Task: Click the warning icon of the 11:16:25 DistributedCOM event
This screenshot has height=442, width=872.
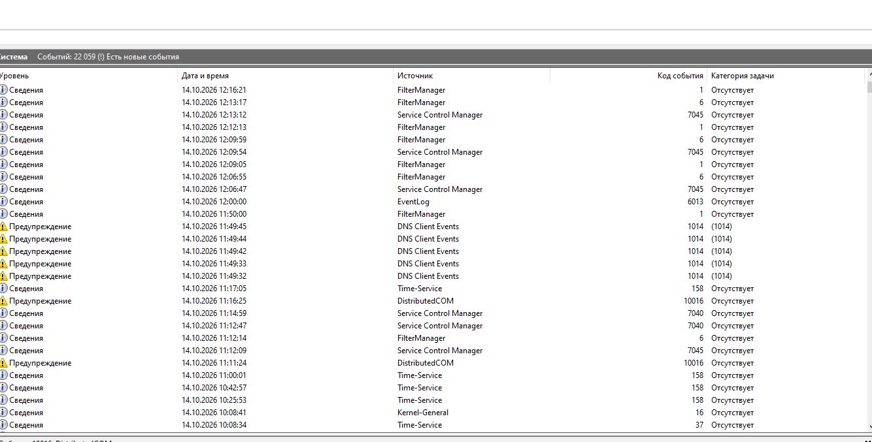Action: pyautogui.click(x=3, y=301)
